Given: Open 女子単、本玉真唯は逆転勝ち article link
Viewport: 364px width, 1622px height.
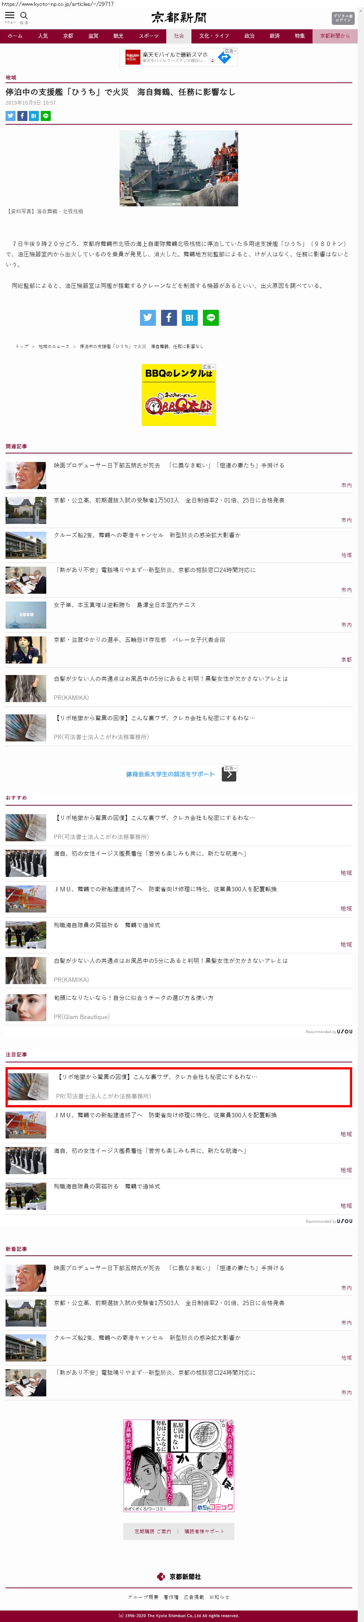Looking at the screenshot, I should [124, 605].
